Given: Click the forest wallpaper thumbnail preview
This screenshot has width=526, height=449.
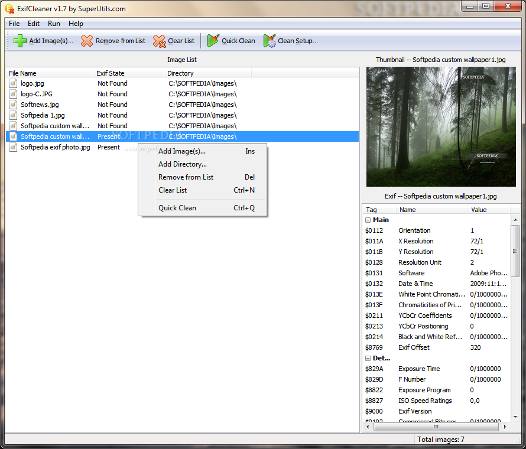Looking at the screenshot, I should click(x=441, y=127).
